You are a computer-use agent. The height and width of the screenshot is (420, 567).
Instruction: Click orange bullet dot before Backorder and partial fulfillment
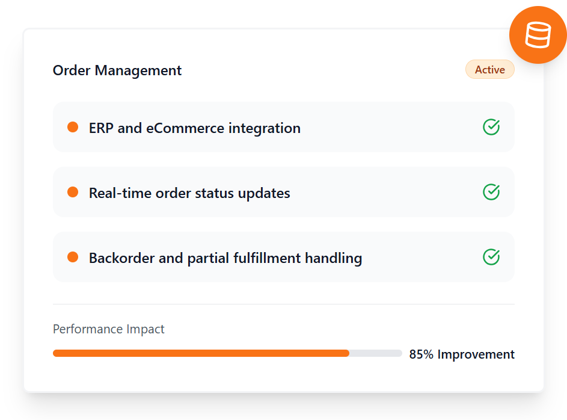click(x=73, y=257)
